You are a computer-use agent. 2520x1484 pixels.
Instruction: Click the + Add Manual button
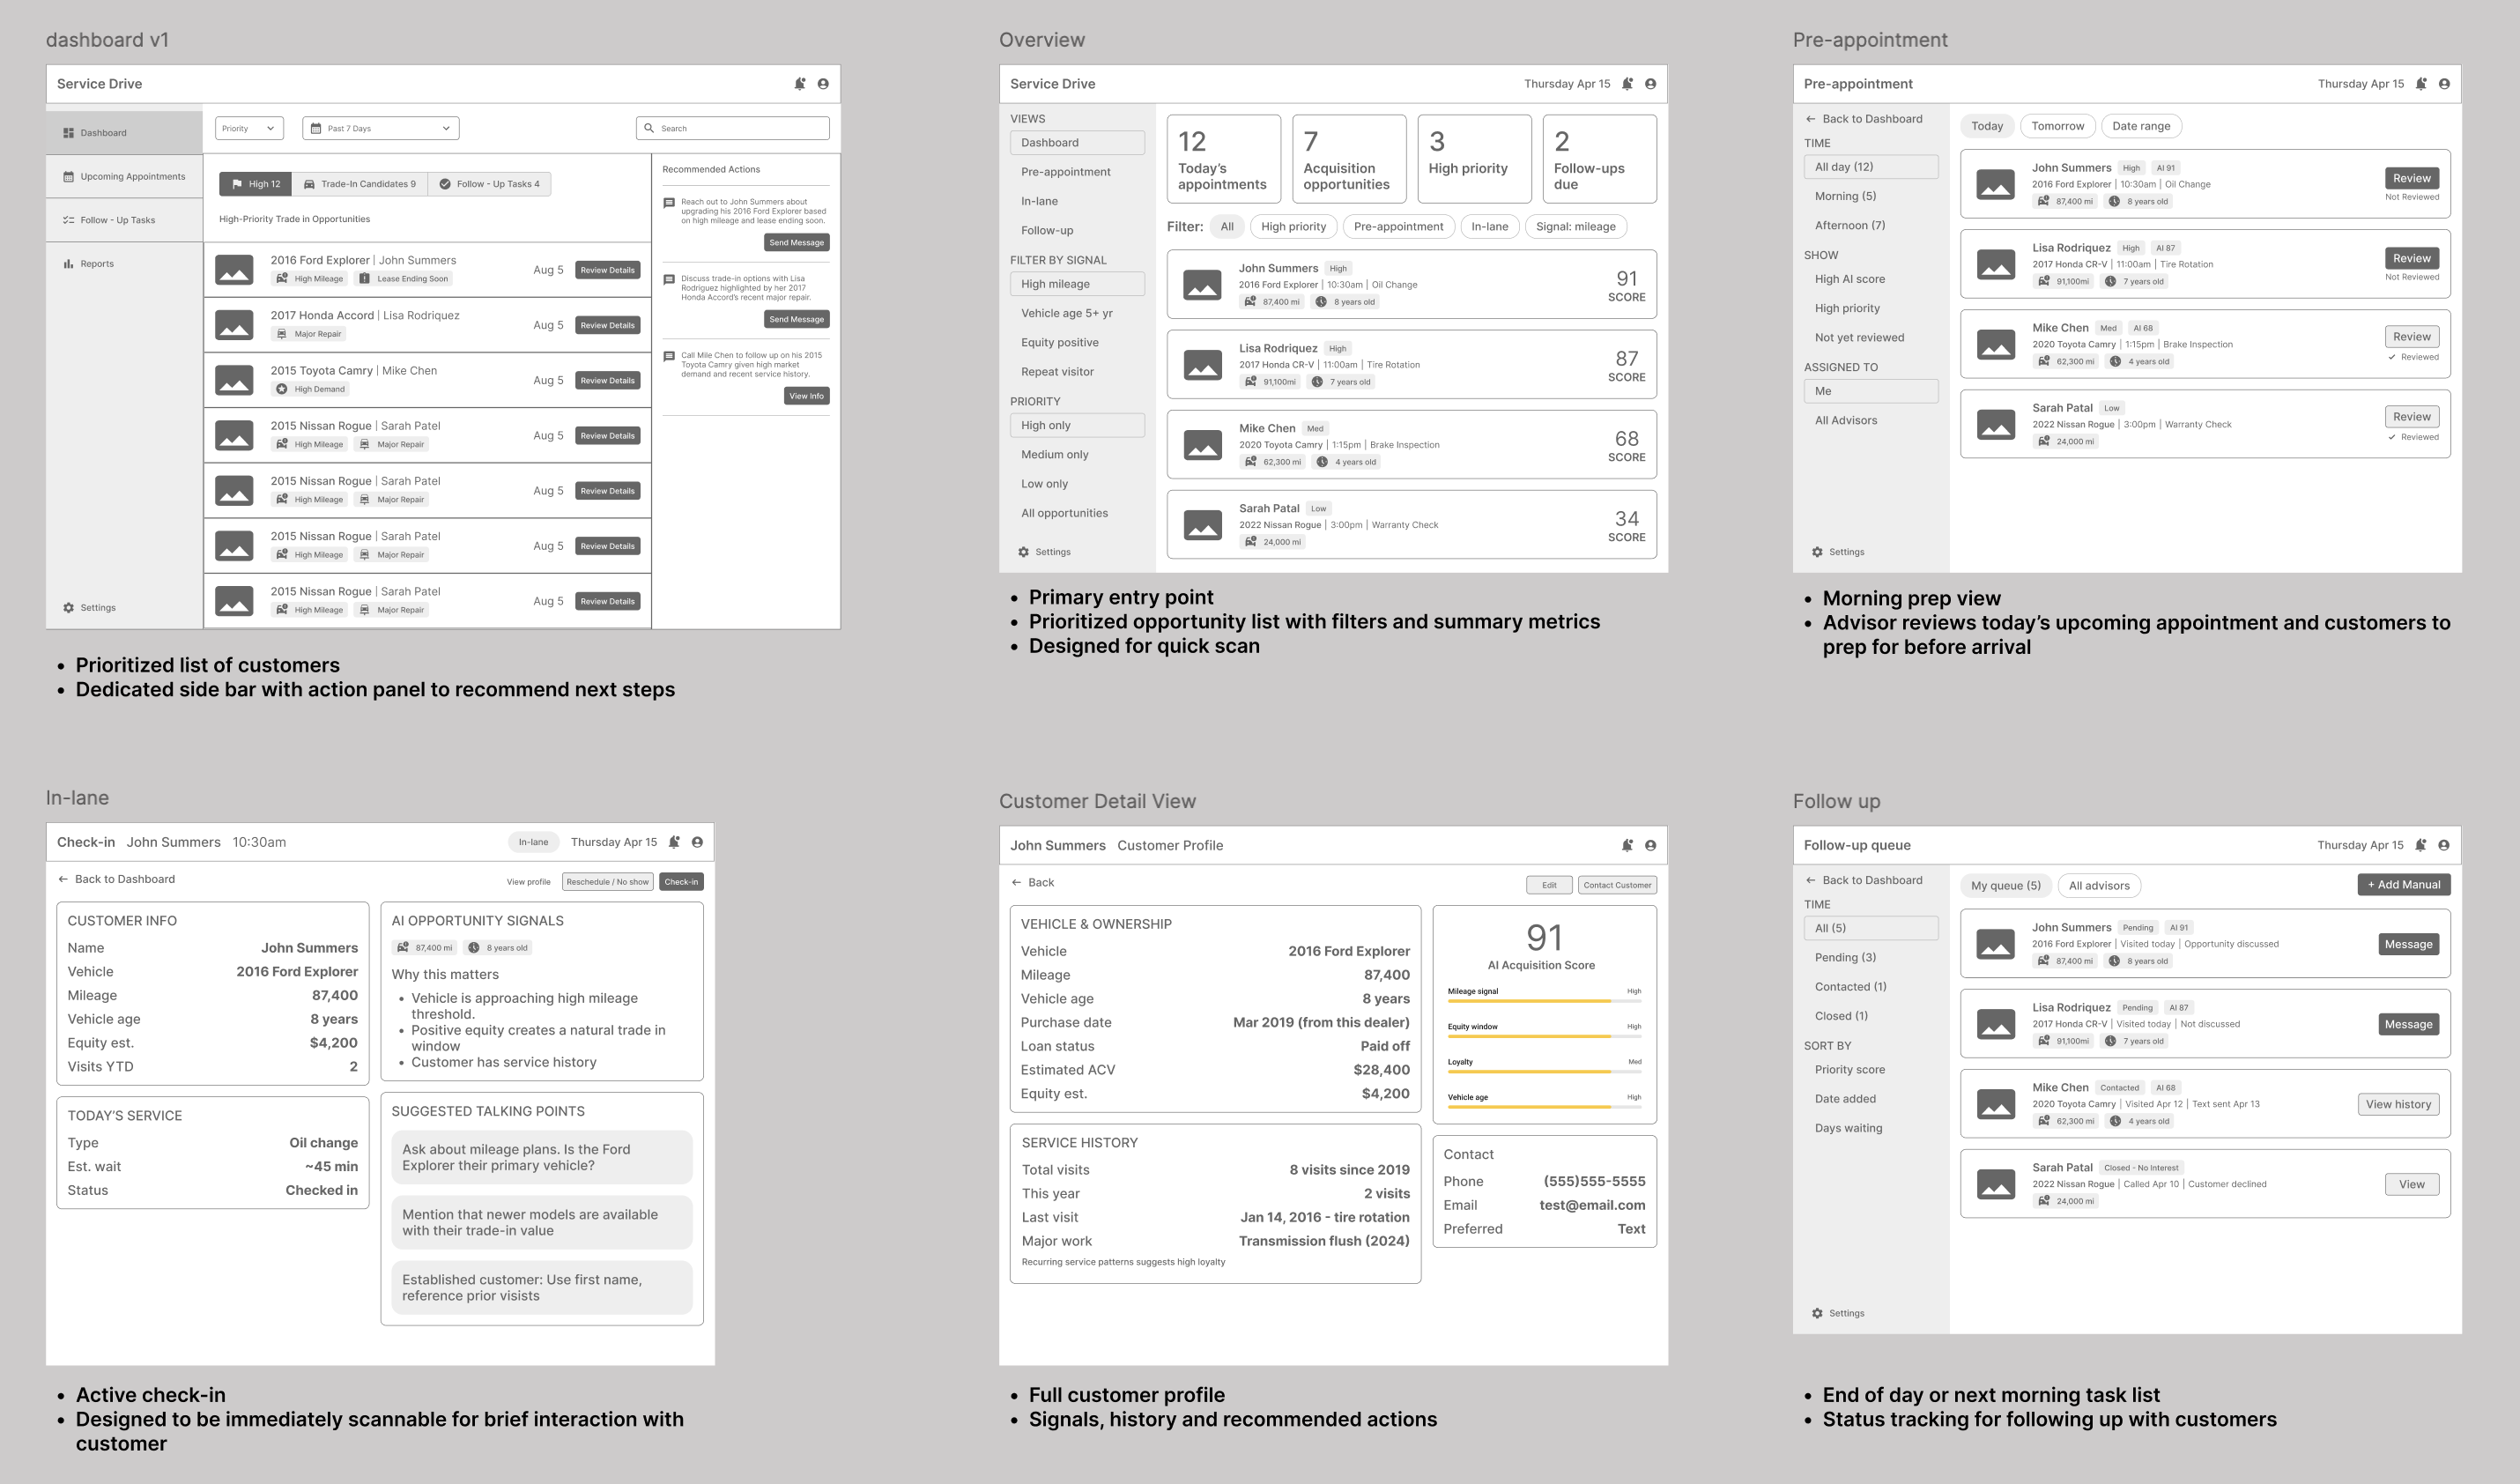click(2404, 885)
